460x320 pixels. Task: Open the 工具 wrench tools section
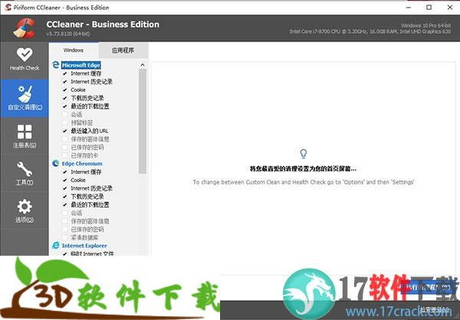click(25, 174)
